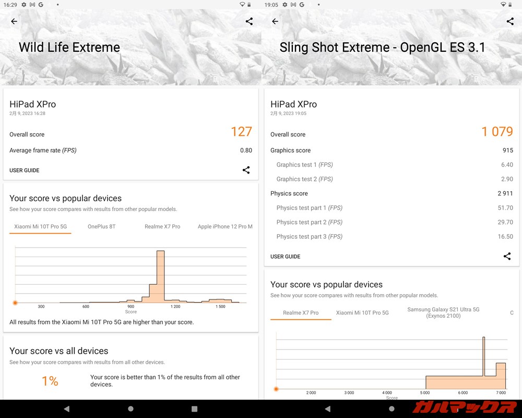
Task: Open USER GUIDE in Sling Shot card
Action: (286, 257)
